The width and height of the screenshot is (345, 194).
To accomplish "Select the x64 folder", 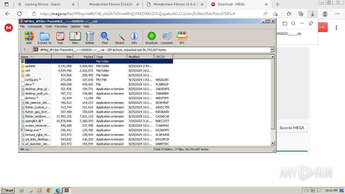I will click(96, 71).
